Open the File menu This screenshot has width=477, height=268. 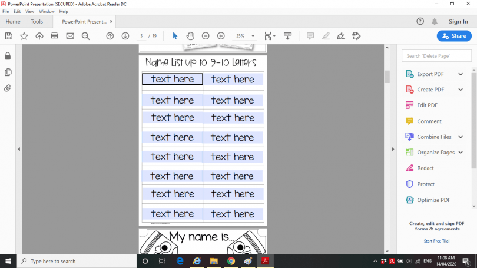(5, 12)
